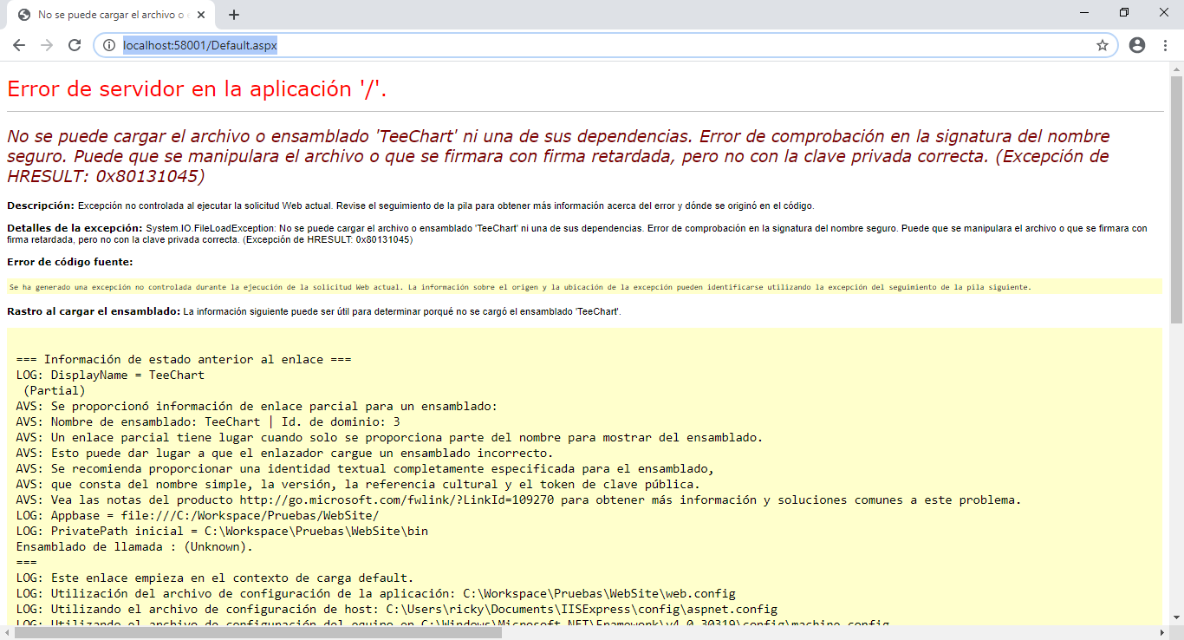Click 'AVS: Esto puede dar lugar' log line
Screen dimensions: 1184x640
(x=284, y=454)
